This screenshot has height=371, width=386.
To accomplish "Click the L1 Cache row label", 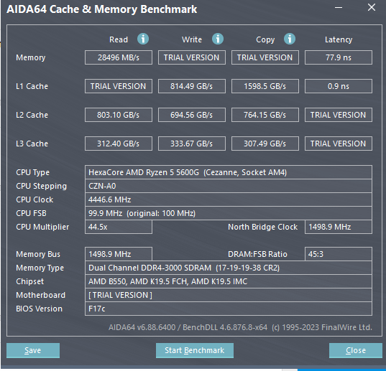I will [32, 86].
